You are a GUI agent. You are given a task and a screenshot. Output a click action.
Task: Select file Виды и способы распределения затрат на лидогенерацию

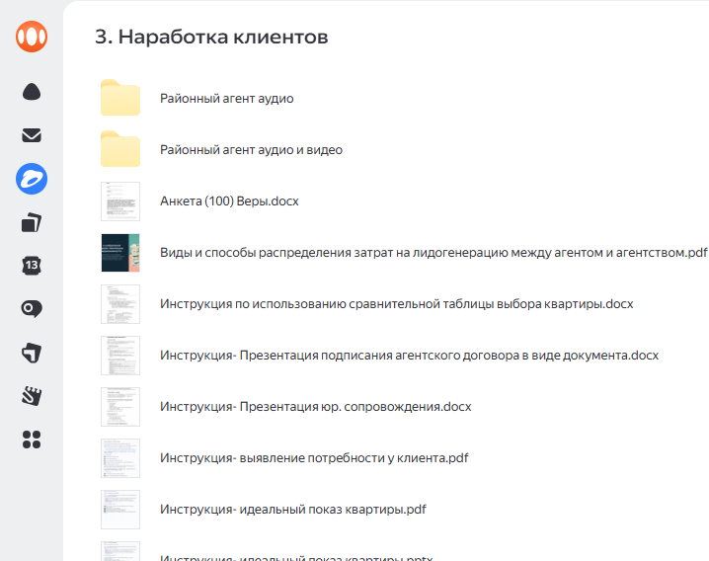[x=433, y=253]
